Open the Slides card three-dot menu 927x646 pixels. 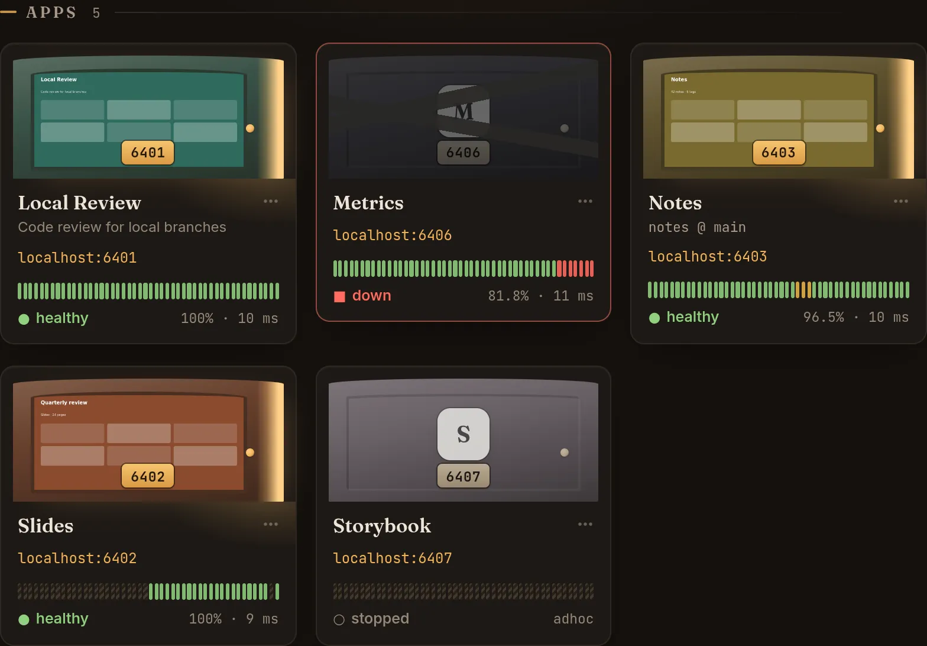pyautogui.click(x=271, y=524)
